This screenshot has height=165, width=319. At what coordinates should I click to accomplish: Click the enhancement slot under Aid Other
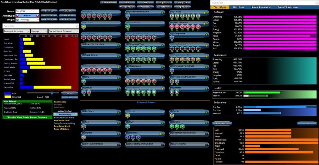click(x=128, y=27)
